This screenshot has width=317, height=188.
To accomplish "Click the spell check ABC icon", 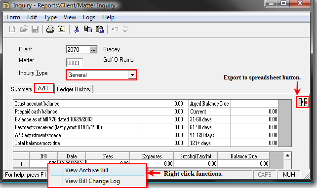I will coord(126,29).
